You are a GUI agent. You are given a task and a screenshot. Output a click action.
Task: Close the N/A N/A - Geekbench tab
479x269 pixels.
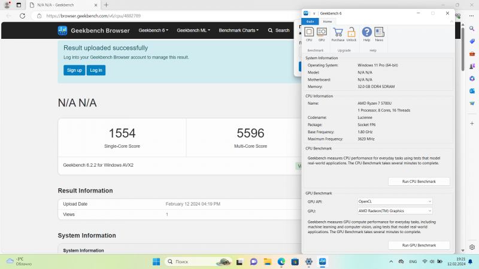(96, 5)
